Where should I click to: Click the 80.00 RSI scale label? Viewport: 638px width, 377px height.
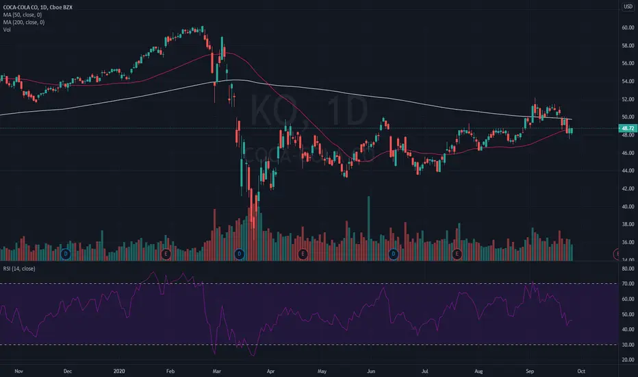(x=628, y=269)
